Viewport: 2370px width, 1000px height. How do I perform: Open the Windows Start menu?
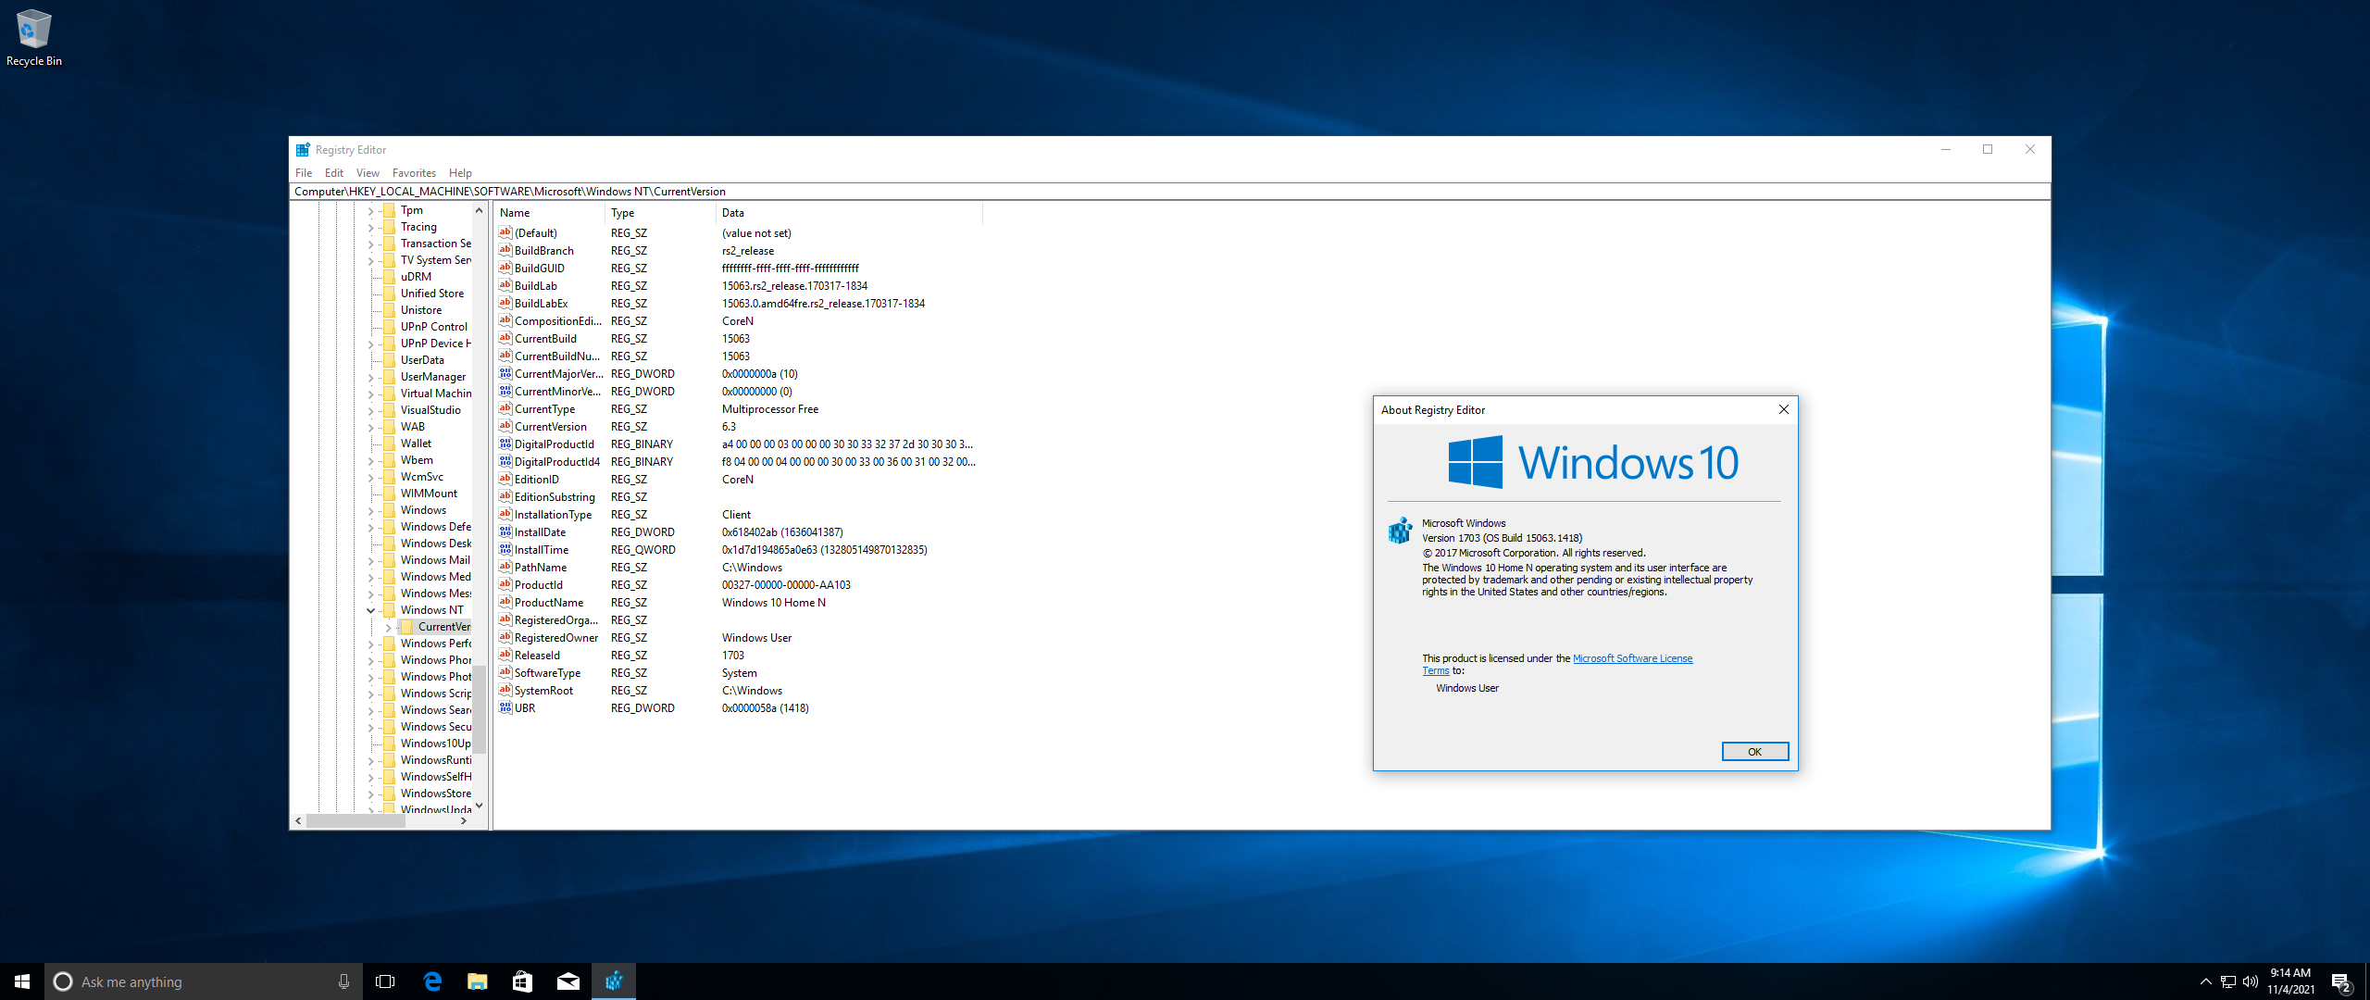pos(22,981)
